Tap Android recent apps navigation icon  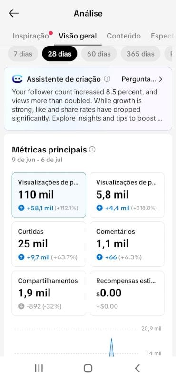click(39, 368)
